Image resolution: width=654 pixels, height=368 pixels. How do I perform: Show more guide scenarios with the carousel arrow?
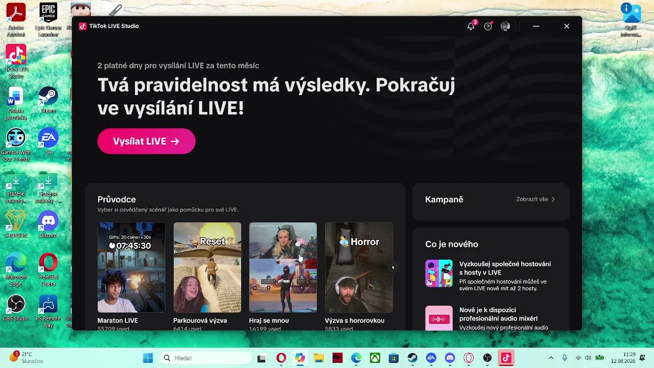pos(393,267)
